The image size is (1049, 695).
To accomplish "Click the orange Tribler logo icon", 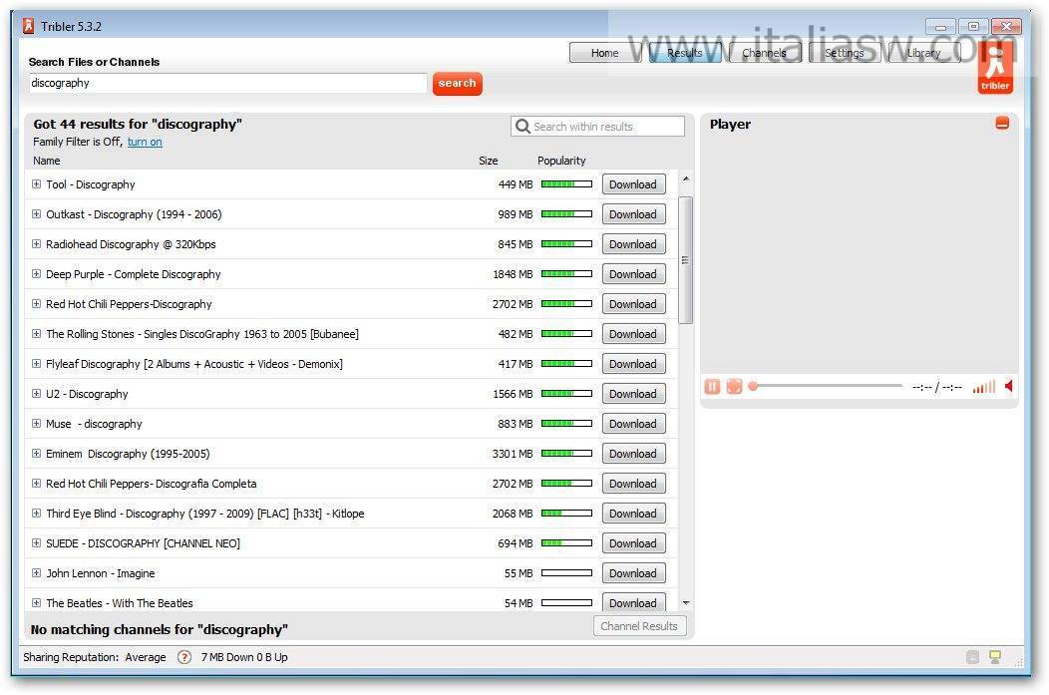I will point(995,68).
